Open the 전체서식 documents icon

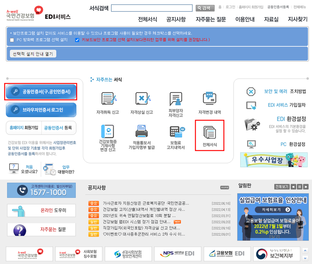pyautogui.click(x=210, y=132)
